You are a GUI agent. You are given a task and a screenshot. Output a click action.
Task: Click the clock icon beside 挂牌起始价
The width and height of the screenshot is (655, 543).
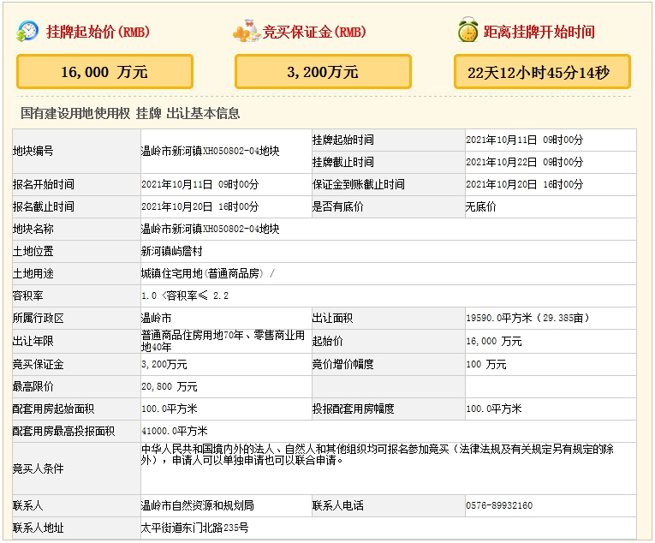[x=27, y=32]
